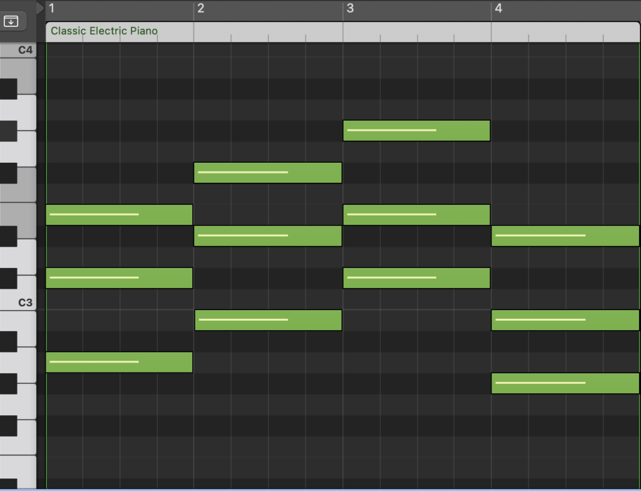The image size is (641, 491).
Task: Select the B2 note in bar 4
Action: (565, 320)
